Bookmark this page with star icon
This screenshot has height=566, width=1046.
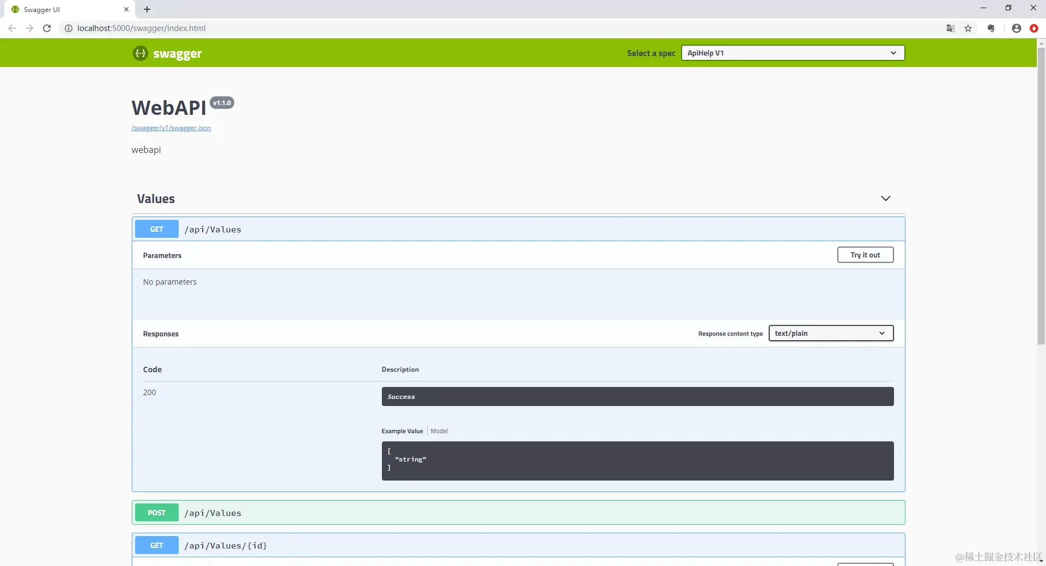[968, 28]
